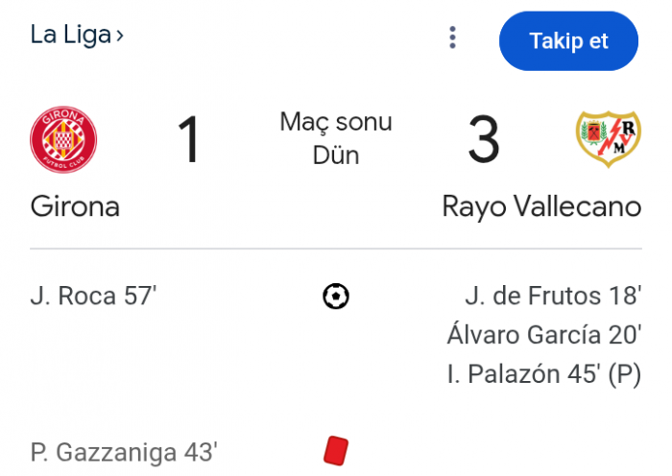This screenshot has height=476, width=672.
Task: Click the Maç sonu status text
Action: pyautogui.click(x=336, y=123)
